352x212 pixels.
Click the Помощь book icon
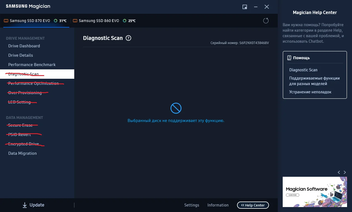[289, 58]
